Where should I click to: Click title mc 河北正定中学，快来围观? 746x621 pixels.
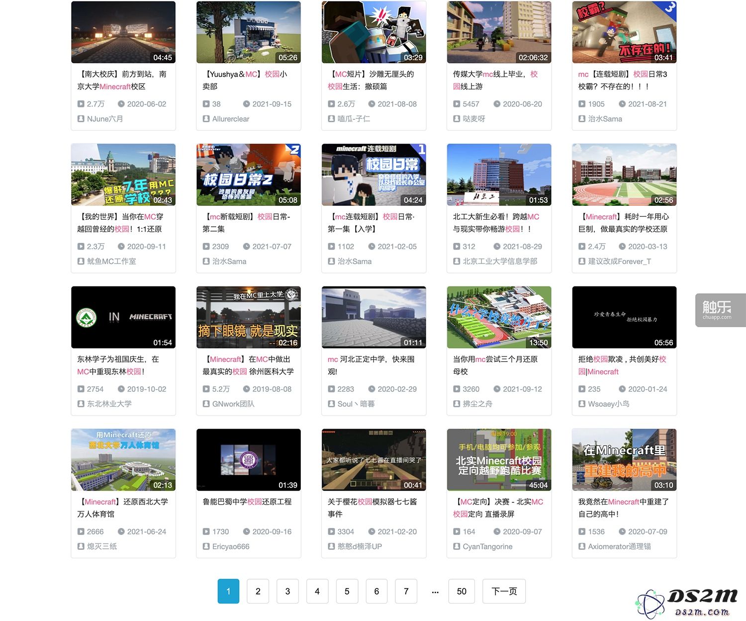click(x=371, y=365)
